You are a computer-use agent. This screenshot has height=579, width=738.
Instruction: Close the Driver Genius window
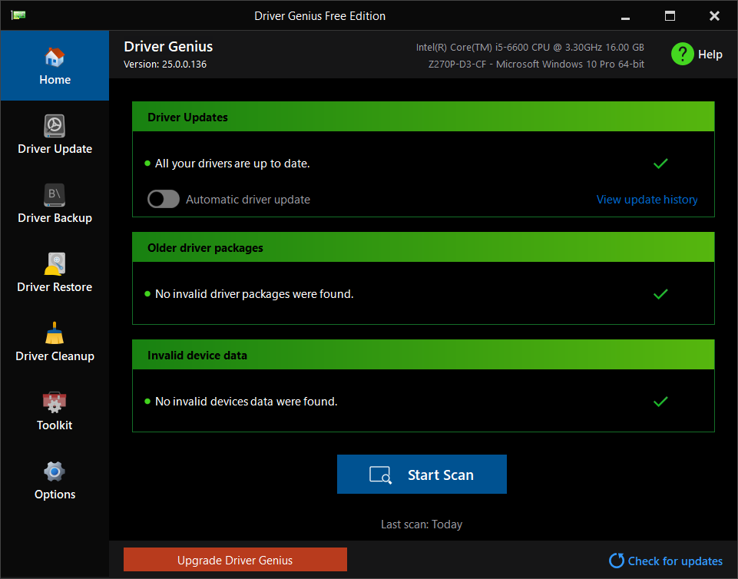click(714, 16)
